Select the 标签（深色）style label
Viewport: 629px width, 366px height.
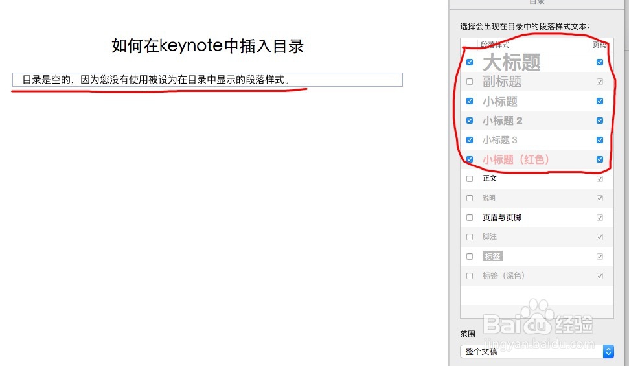click(503, 276)
